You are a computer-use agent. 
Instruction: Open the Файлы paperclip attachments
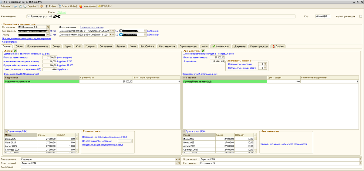51,6
